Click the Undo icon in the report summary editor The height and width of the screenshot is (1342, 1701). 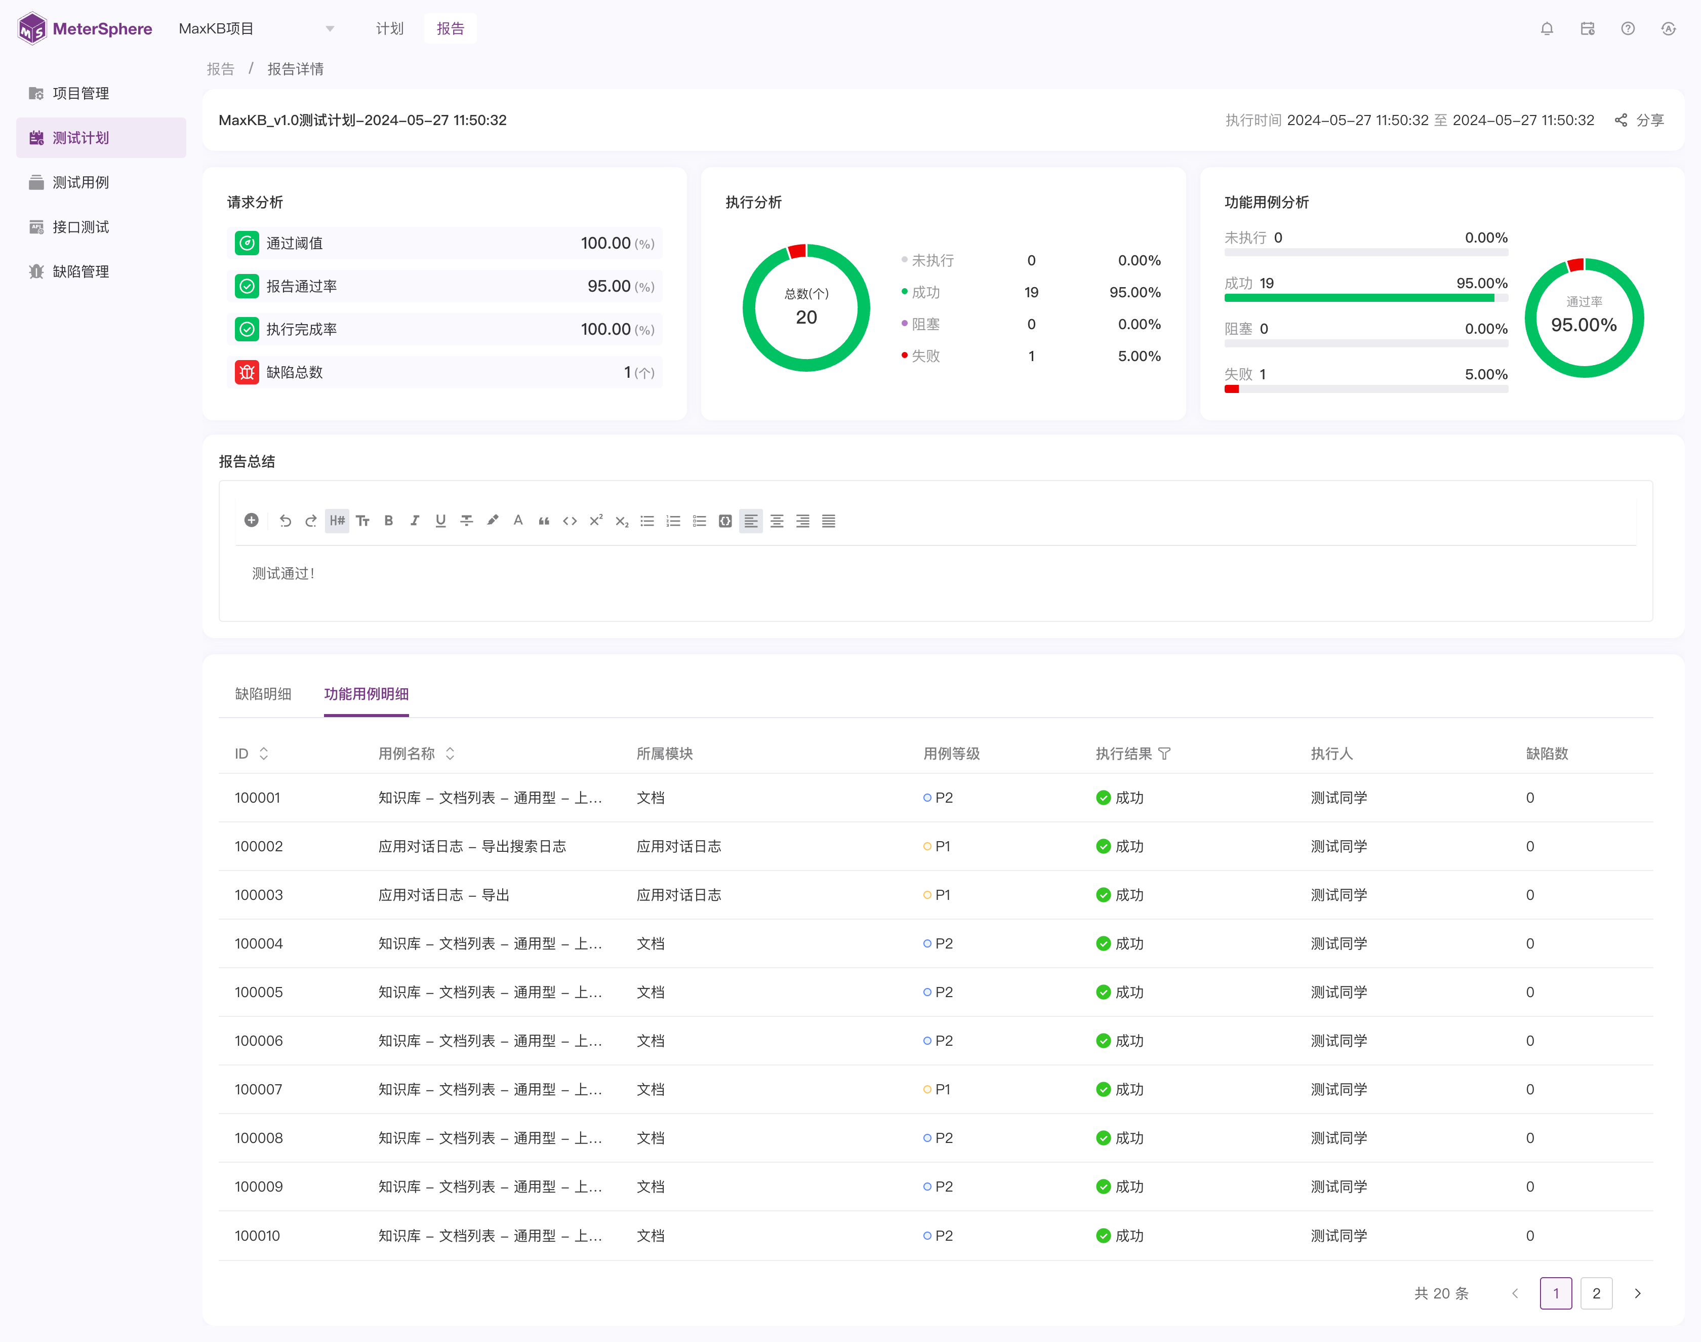(285, 520)
